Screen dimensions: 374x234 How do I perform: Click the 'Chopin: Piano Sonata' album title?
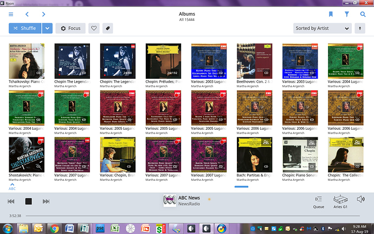300,175
